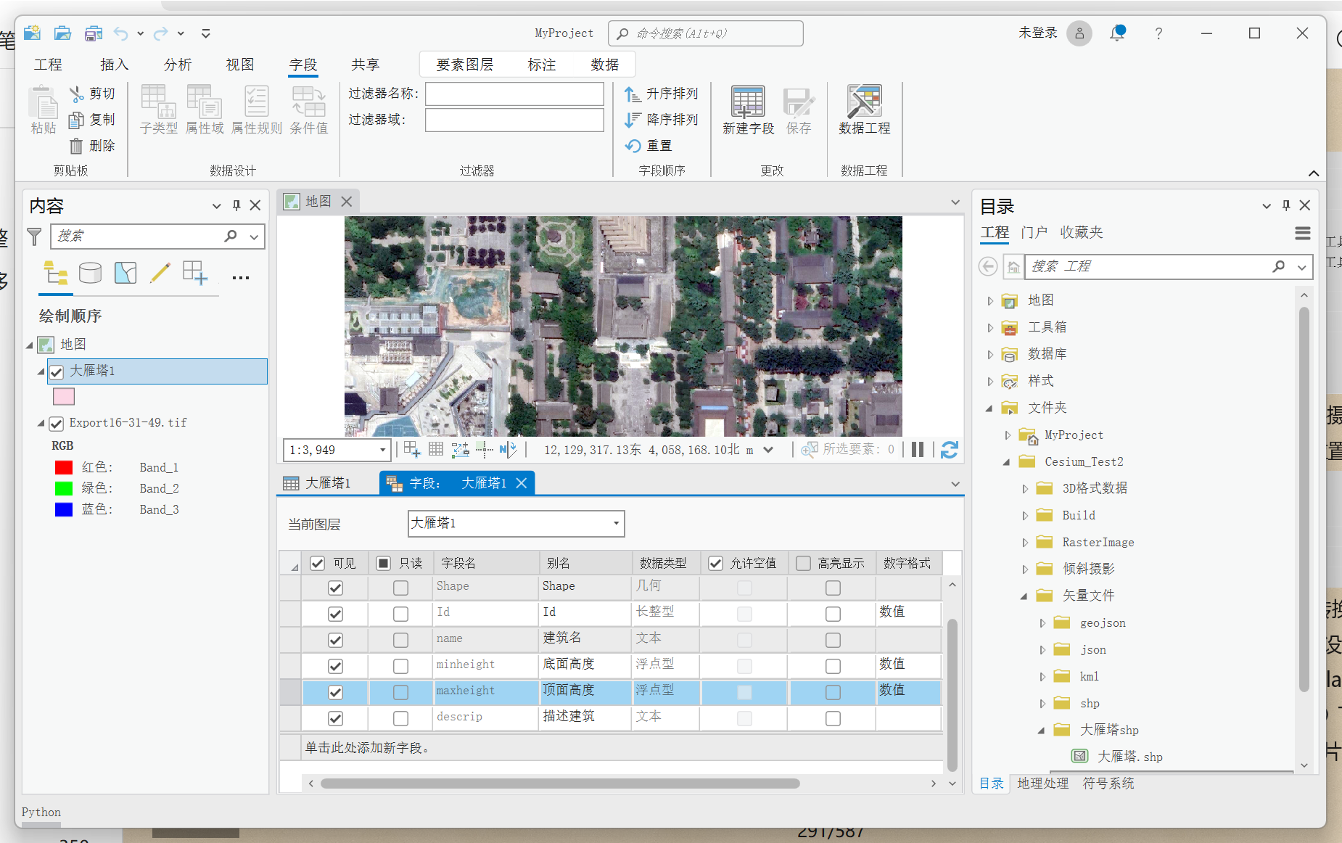Click the 降序排列 button

(x=662, y=120)
